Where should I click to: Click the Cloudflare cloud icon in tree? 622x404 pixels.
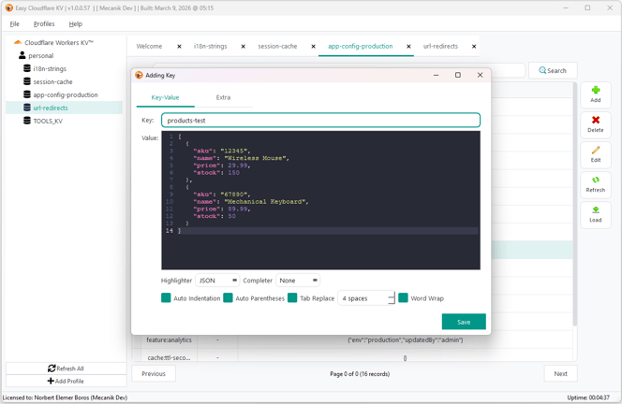point(18,42)
